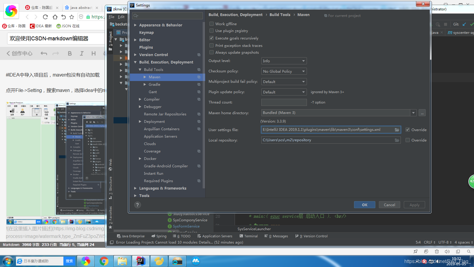The width and height of the screenshot is (474, 267).
Task: Open the Version Control tool window tab
Action: (311, 236)
